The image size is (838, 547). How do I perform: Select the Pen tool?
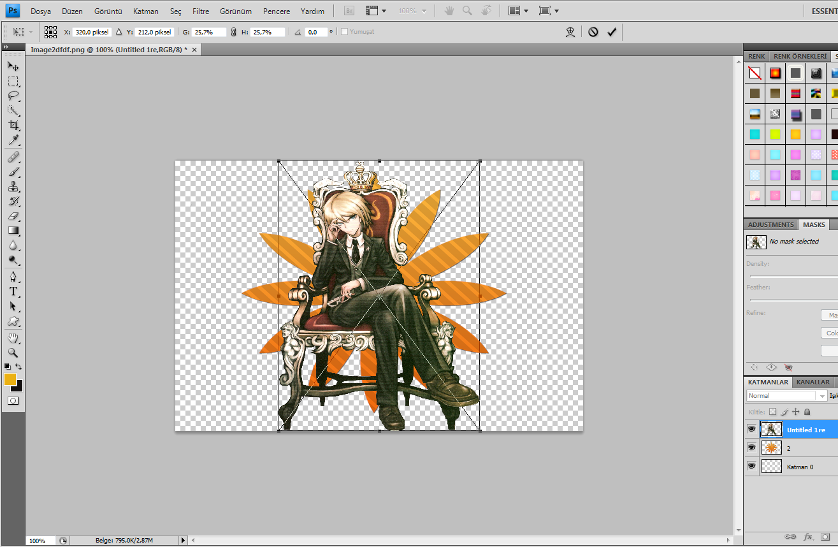coord(13,276)
